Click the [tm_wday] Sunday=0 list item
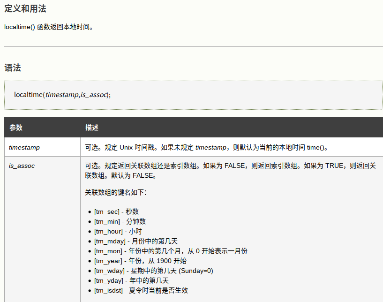Image resolution: width=383 pixels, height=302 pixels. pos(153,271)
